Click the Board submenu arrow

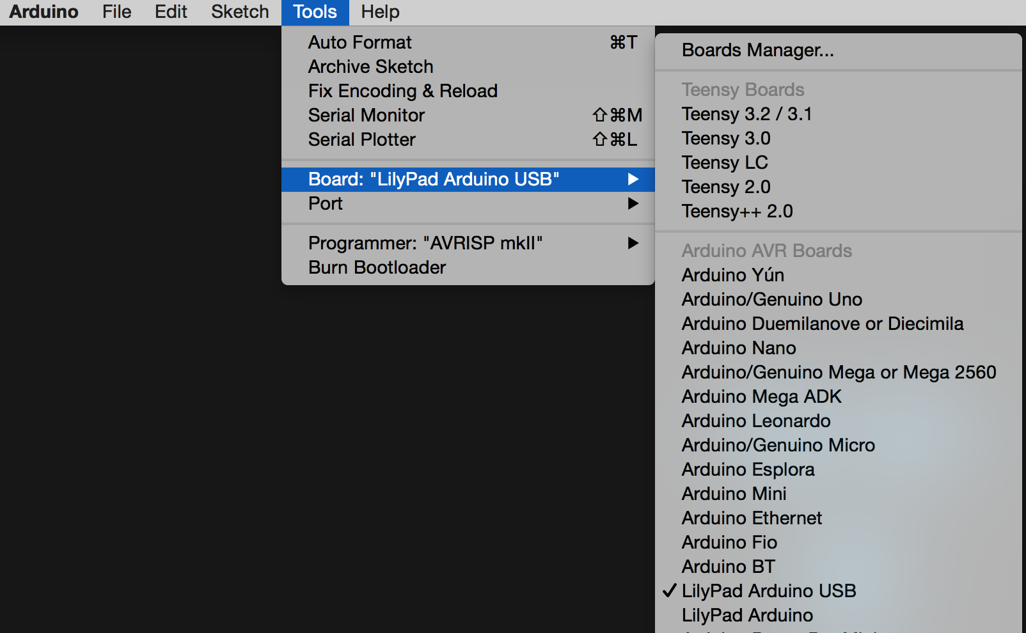coord(633,179)
